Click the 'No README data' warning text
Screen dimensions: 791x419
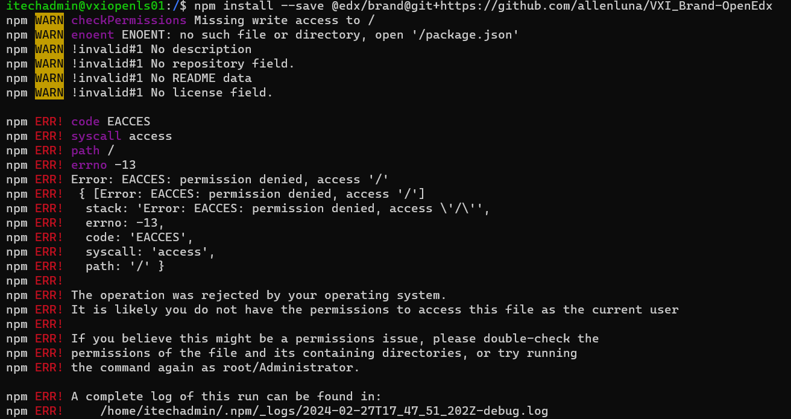(x=201, y=78)
